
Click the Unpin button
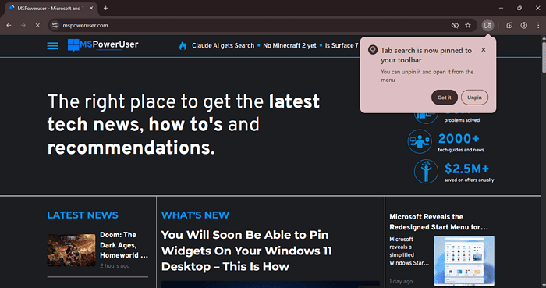[474, 98]
